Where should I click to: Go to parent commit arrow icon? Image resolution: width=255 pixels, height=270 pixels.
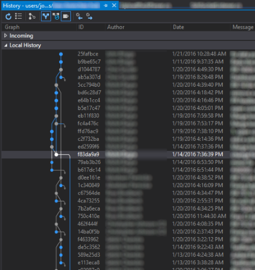tap(89, 16)
